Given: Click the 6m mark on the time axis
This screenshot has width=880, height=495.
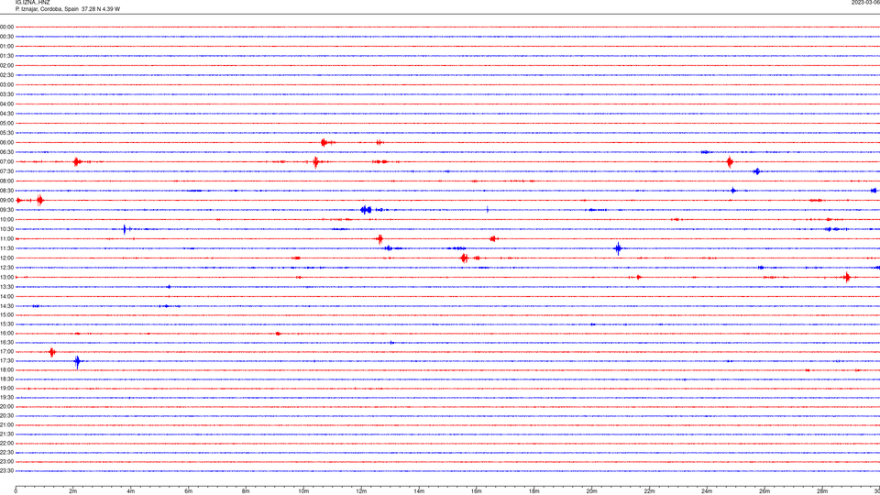Looking at the screenshot, I should coord(189,491).
